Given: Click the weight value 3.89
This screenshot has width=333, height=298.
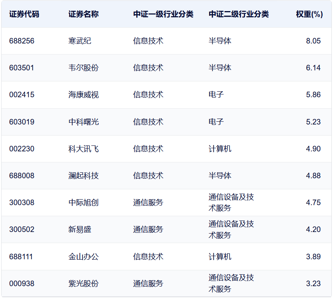Looking at the screenshot, I should point(313,257).
